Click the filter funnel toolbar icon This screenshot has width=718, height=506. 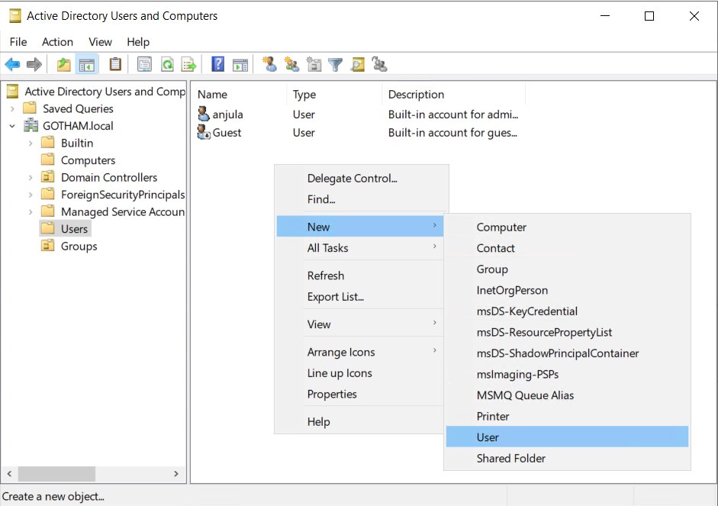click(x=335, y=65)
